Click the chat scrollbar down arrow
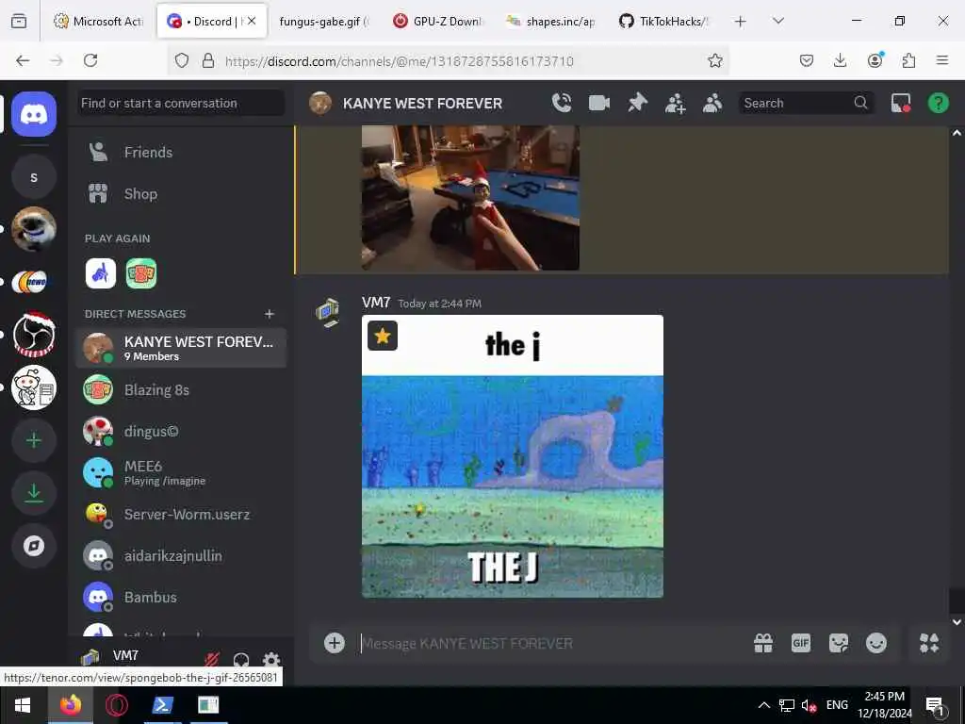 click(x=957, y=622)
